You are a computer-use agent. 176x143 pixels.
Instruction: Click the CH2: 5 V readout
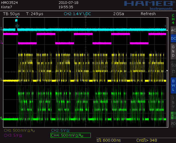pyautogui.click(x=60, y=130)
